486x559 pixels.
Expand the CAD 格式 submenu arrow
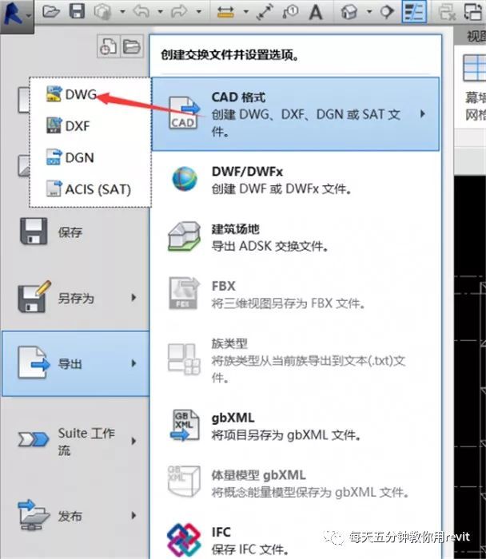click(x=422, y=114)
